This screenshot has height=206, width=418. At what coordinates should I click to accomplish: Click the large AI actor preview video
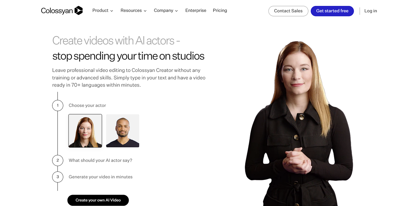(299, 122)
